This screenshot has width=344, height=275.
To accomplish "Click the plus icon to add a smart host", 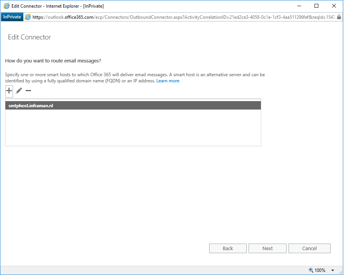I will point(9,91).
